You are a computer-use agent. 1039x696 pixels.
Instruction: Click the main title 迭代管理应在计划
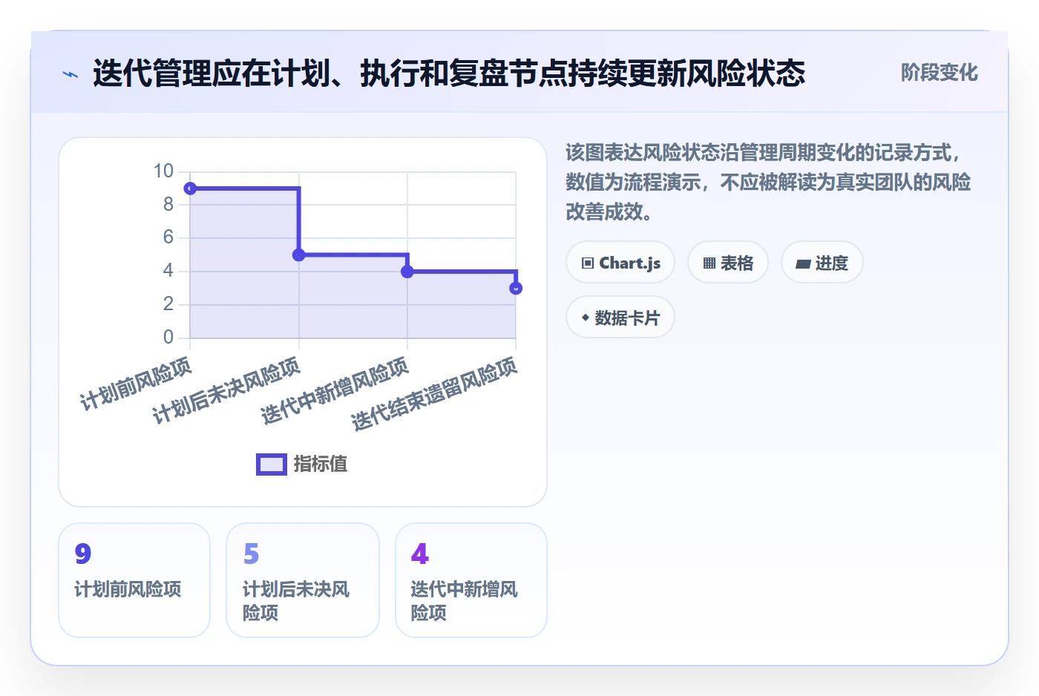(449, 73)
